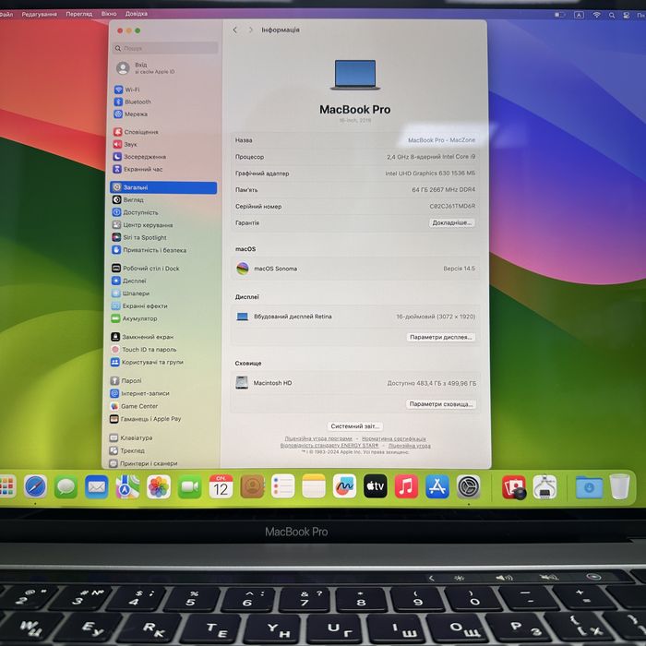This screenshot has height=646, width=646.
Task: Open Зосередження focus settings
Action: [139, 157]
